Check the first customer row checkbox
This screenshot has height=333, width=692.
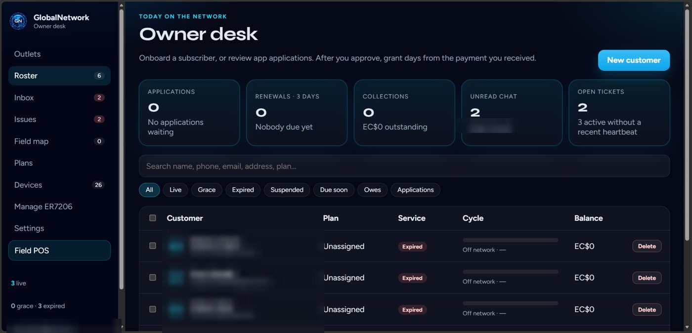tap(152, 246)
